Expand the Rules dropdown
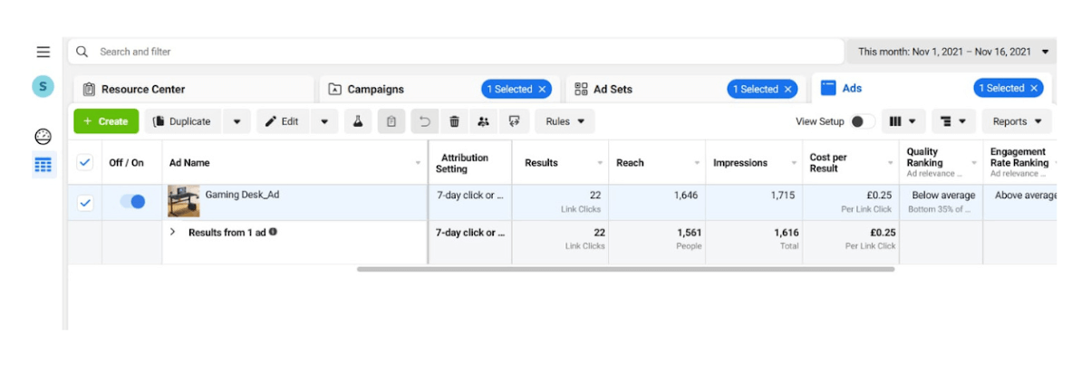The image size is (1081, 384). point(565,121)
